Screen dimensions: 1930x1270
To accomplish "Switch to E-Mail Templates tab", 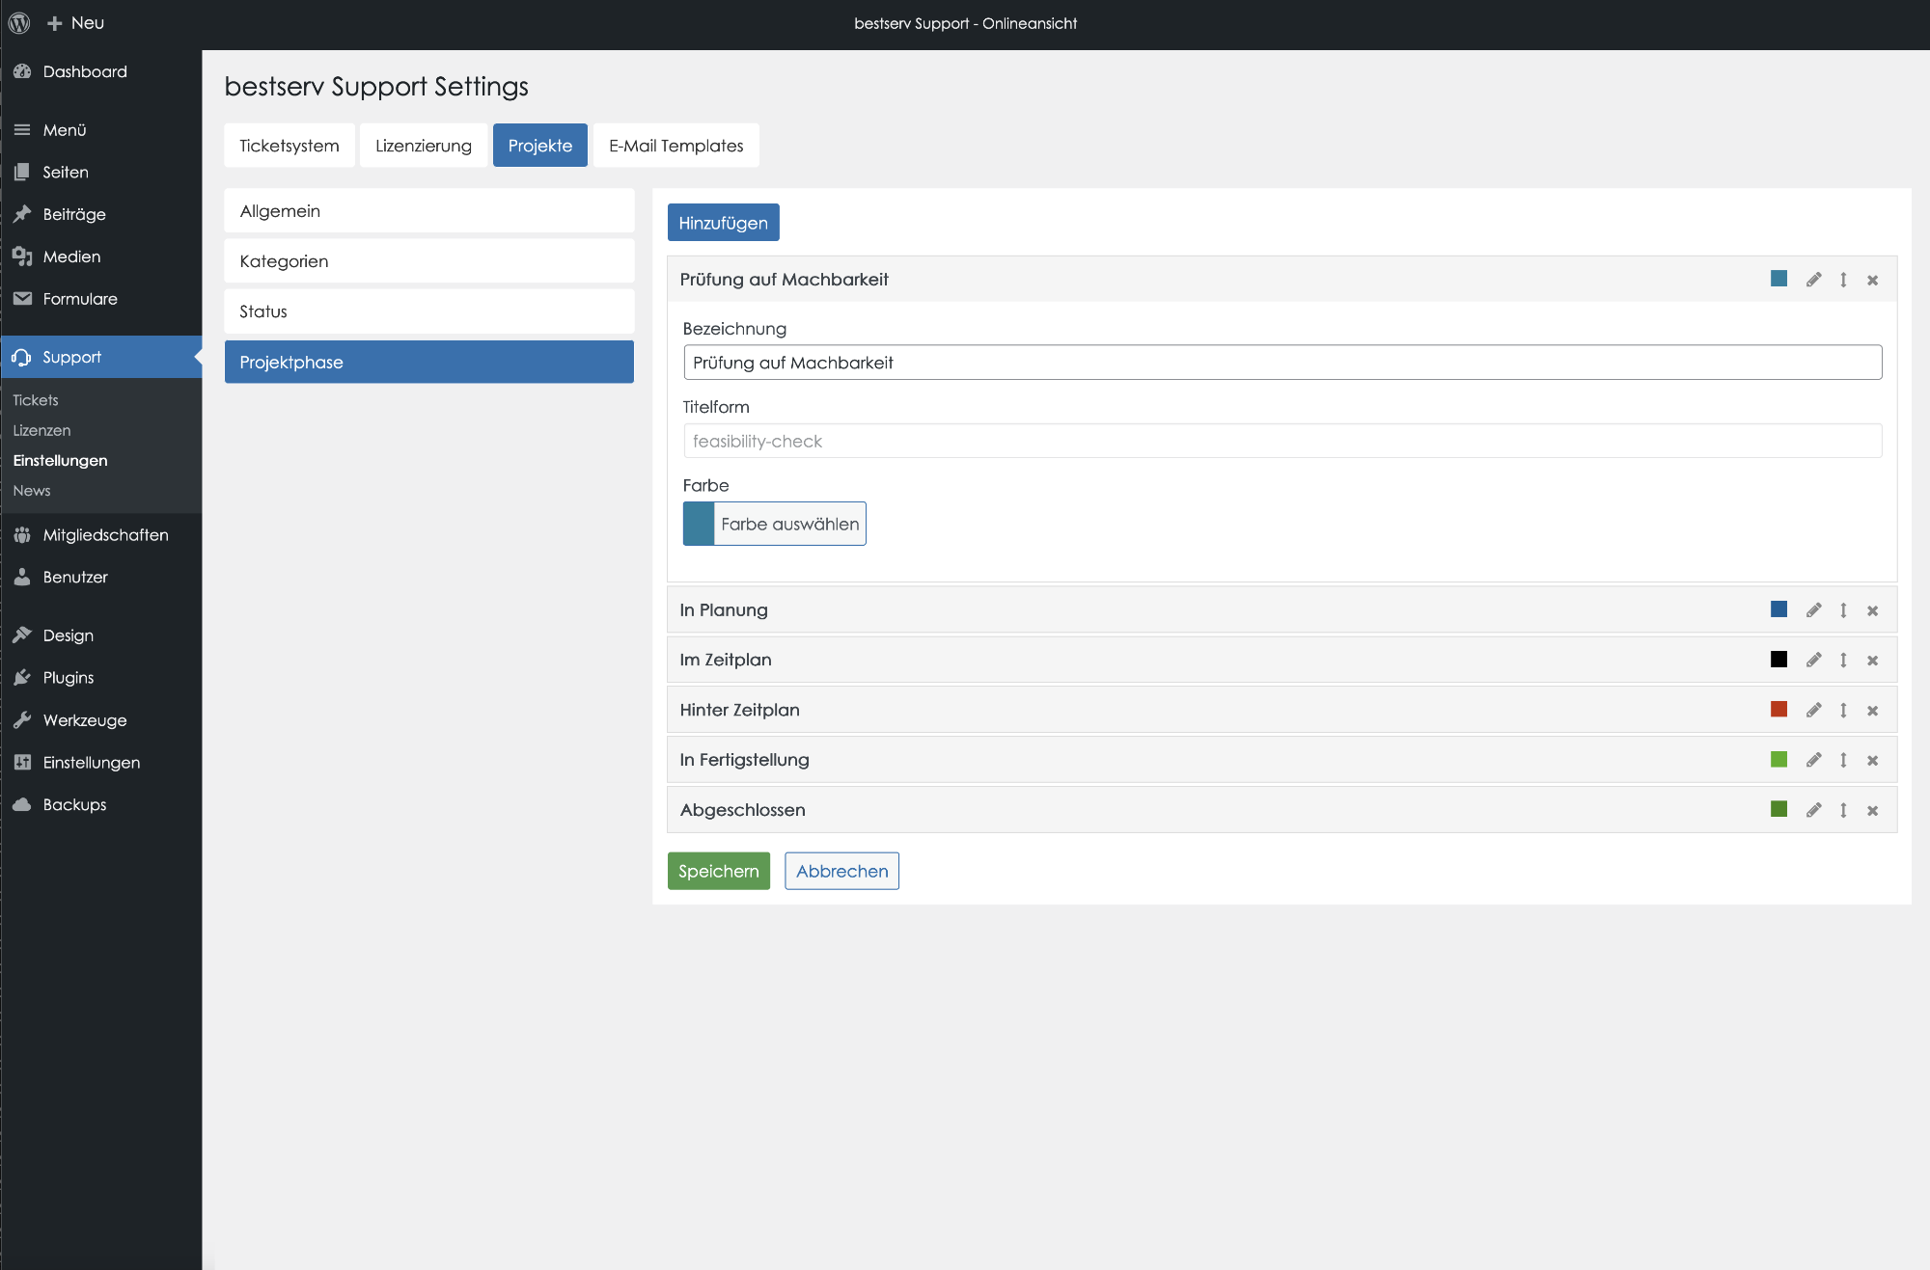I will point(676,146).
